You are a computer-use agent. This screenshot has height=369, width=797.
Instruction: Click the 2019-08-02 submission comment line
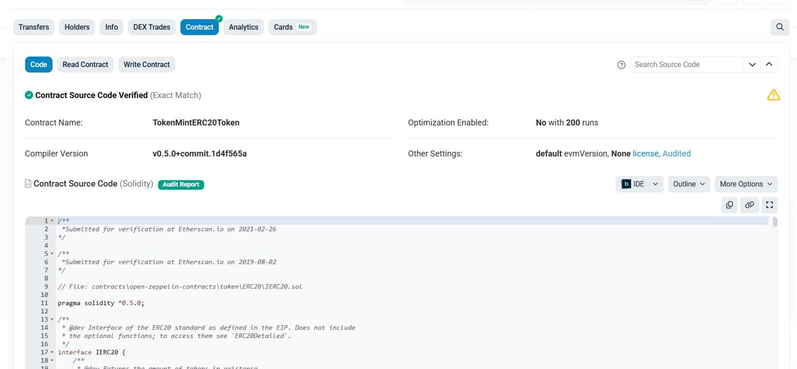(x=169, y=262)
